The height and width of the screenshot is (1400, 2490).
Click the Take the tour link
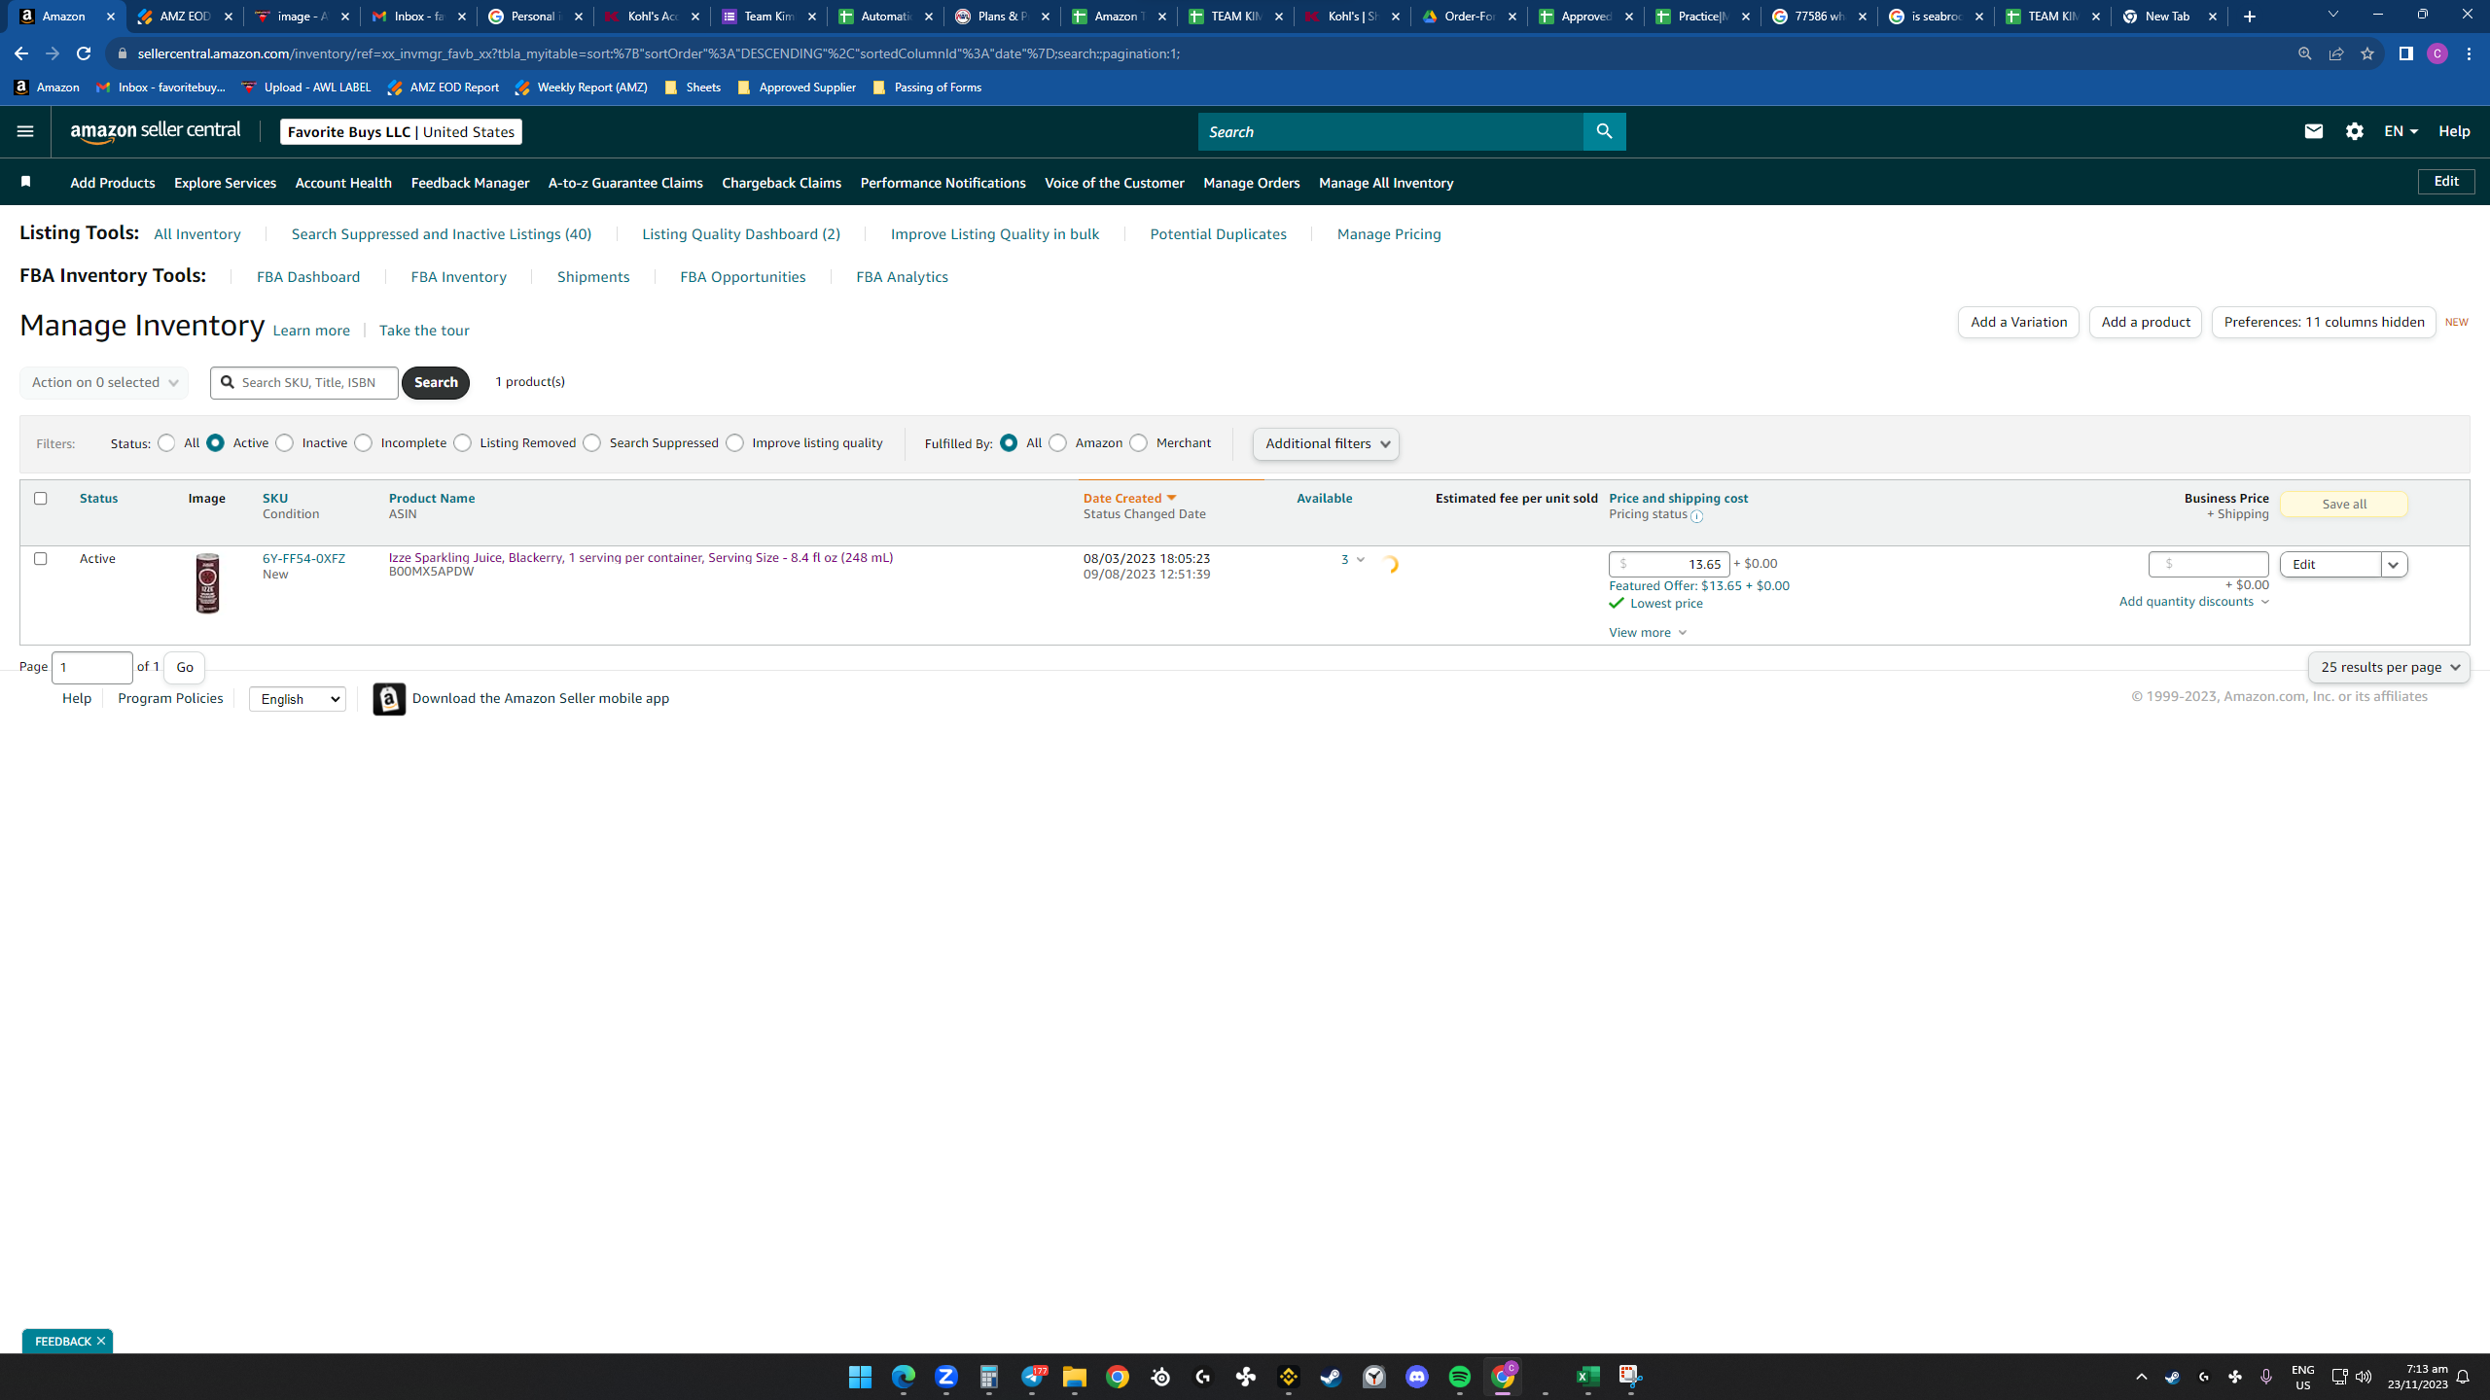424,331
